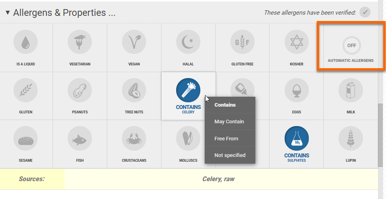Toggle the Vegan property
This screenshot has width=386, height=199.
(134, 42)
